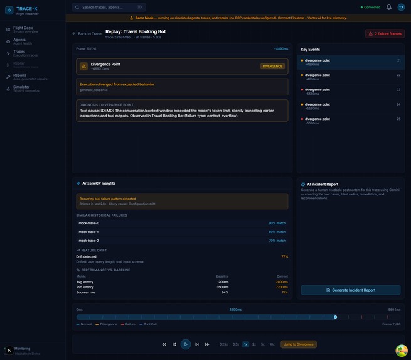
Task: Click the search magnifier icon
Action: (77, 7)
